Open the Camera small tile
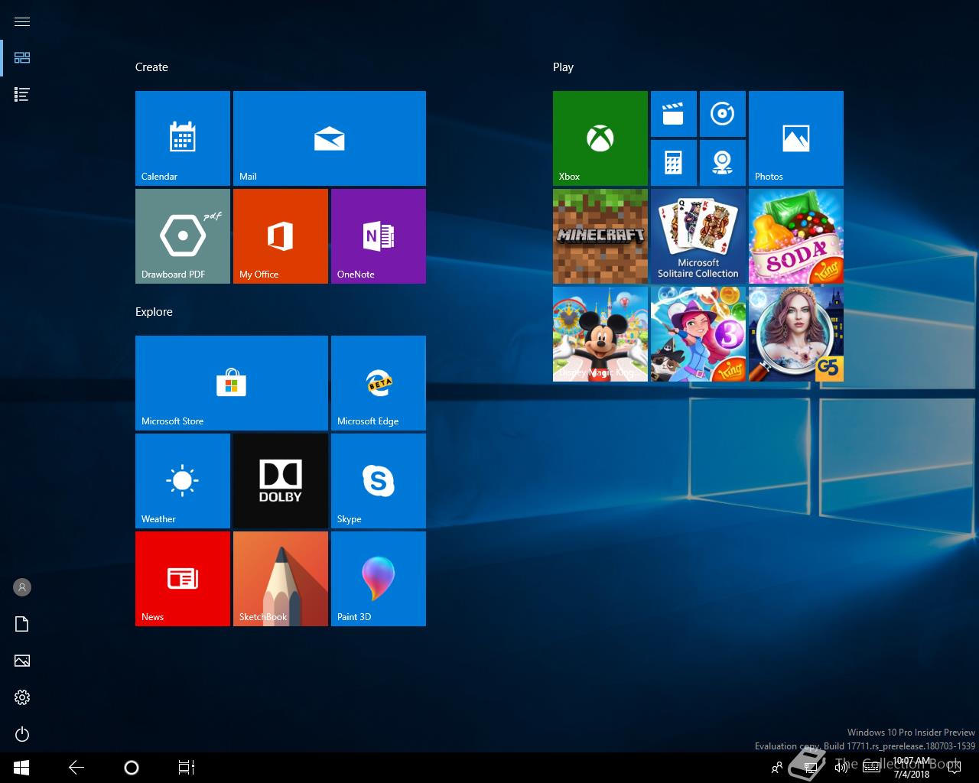 tap(723, 163)
